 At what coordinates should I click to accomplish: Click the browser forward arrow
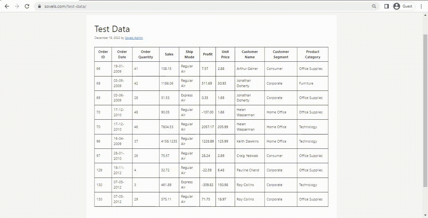[17, 6]
